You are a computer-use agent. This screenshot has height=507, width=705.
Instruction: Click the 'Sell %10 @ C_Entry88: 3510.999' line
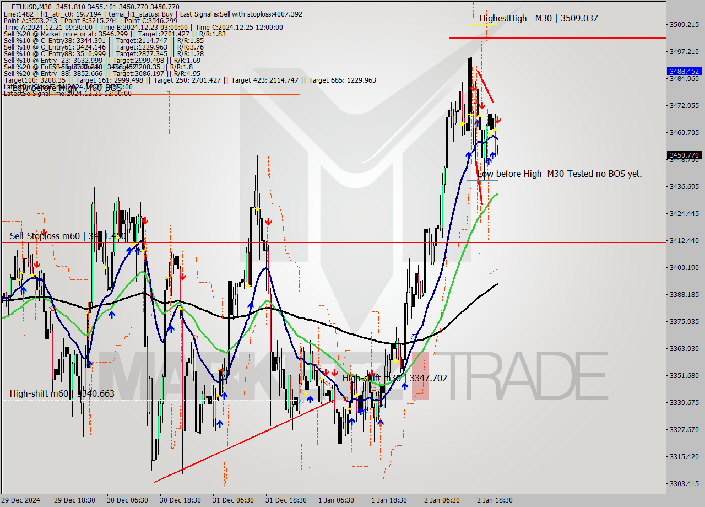coord(104,53)
